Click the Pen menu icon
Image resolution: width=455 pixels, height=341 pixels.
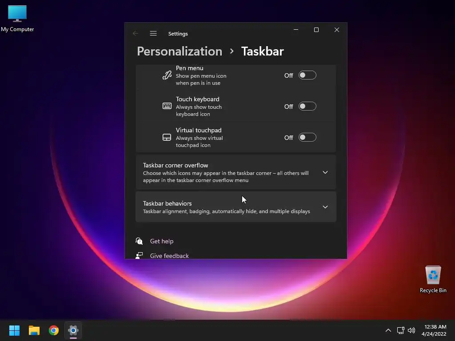167,75
